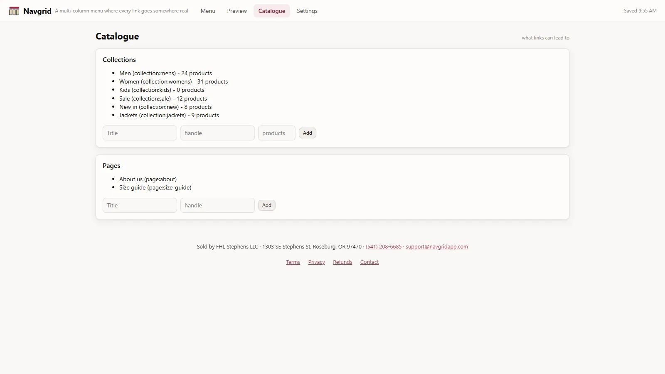Add the new collection with Add button
Screen dimensions: 665x374
pyautogui.click(x=308, y=133)
